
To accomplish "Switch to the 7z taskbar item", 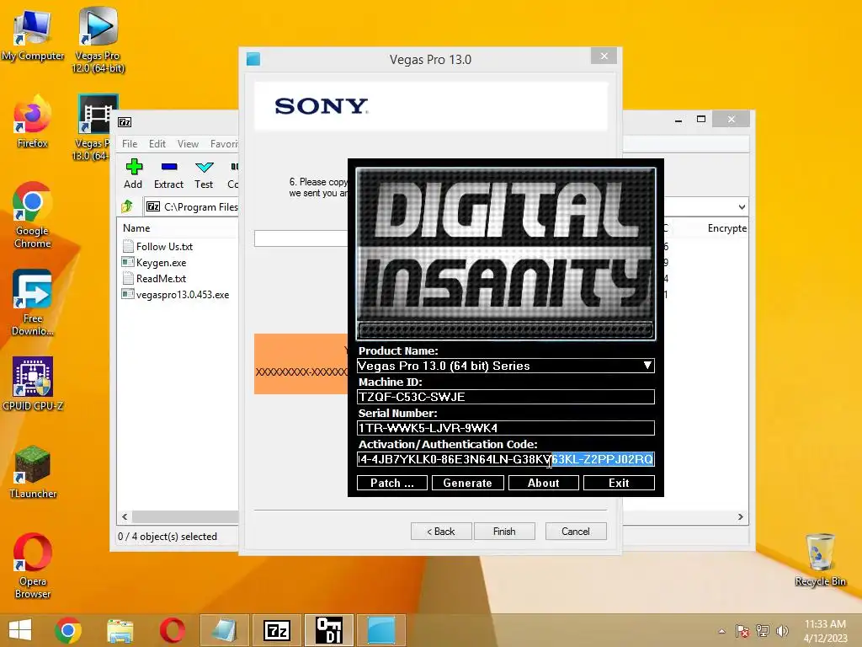I will coord(276,630).
